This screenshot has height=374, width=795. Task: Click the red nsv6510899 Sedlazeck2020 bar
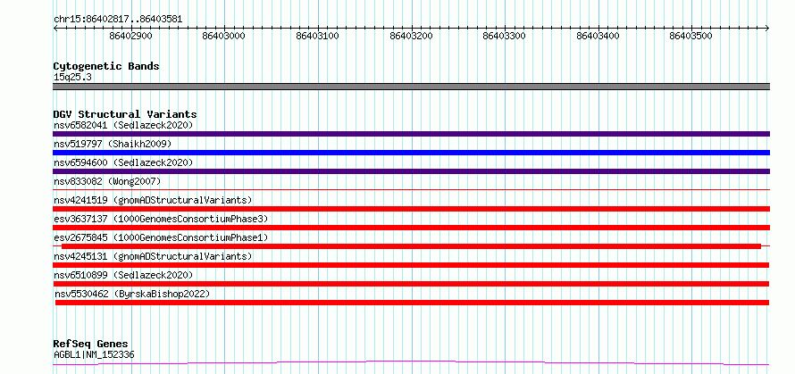411,284
